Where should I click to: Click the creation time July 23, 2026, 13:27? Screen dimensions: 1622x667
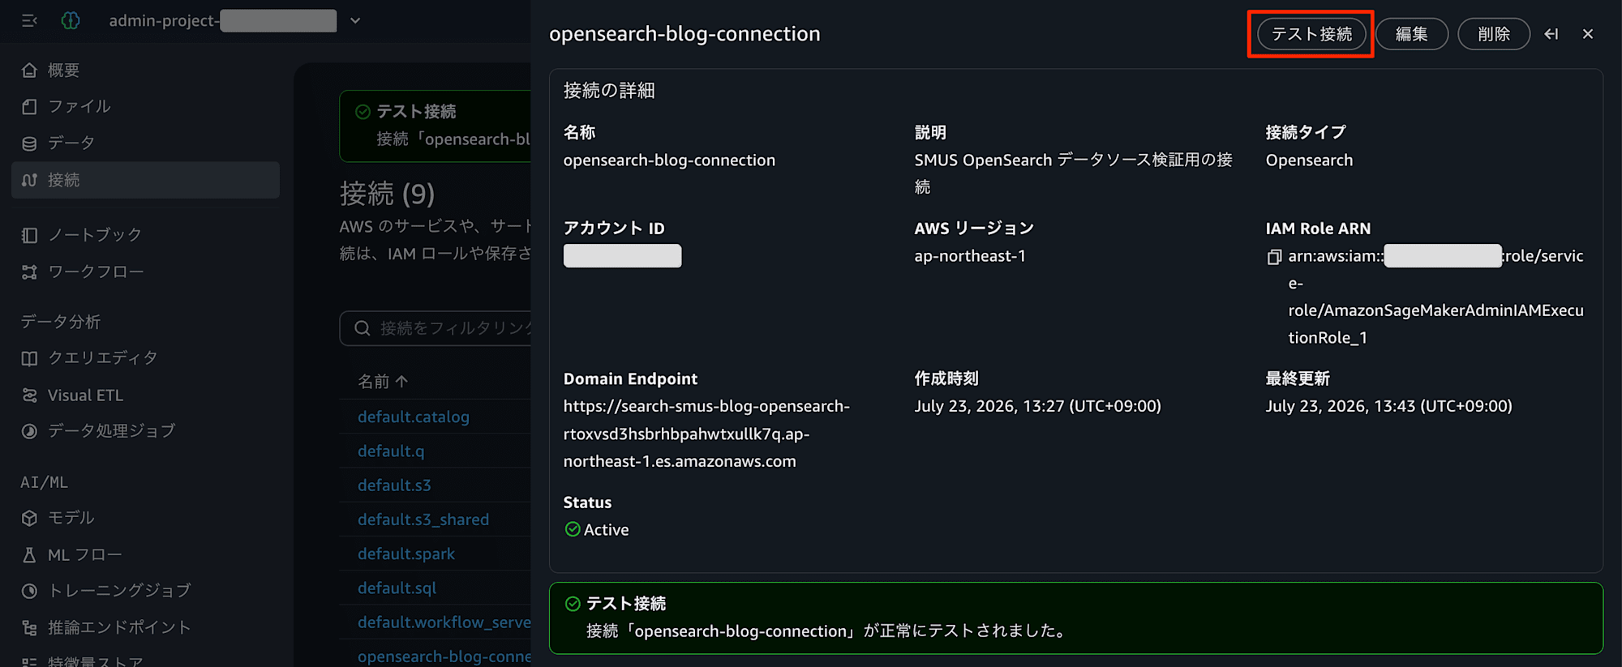point(1037,406)
